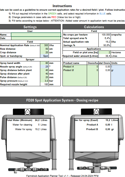Click the Hectares unit label

click(x=116, y=52)
